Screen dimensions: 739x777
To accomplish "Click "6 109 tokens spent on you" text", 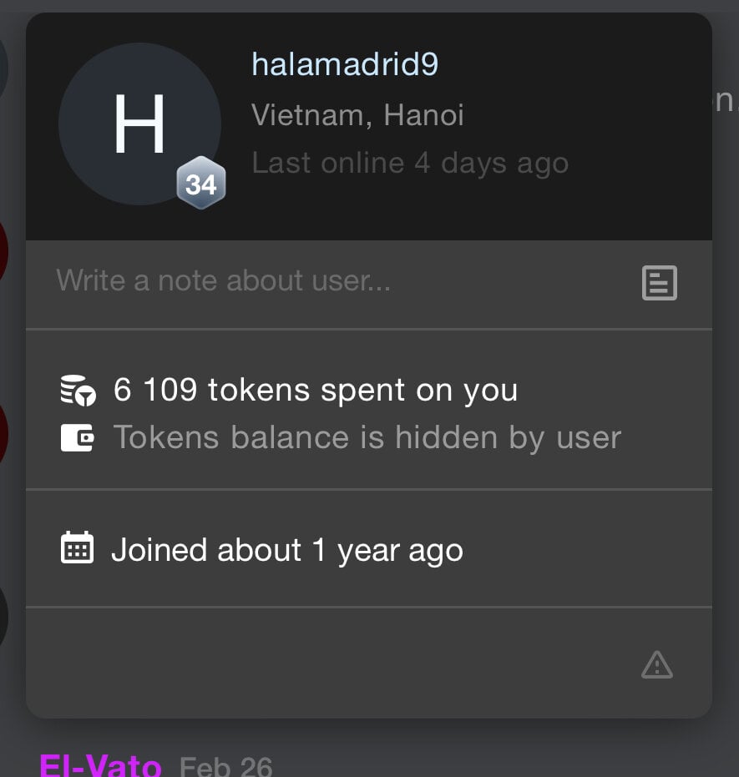I will tap(315, 390).
